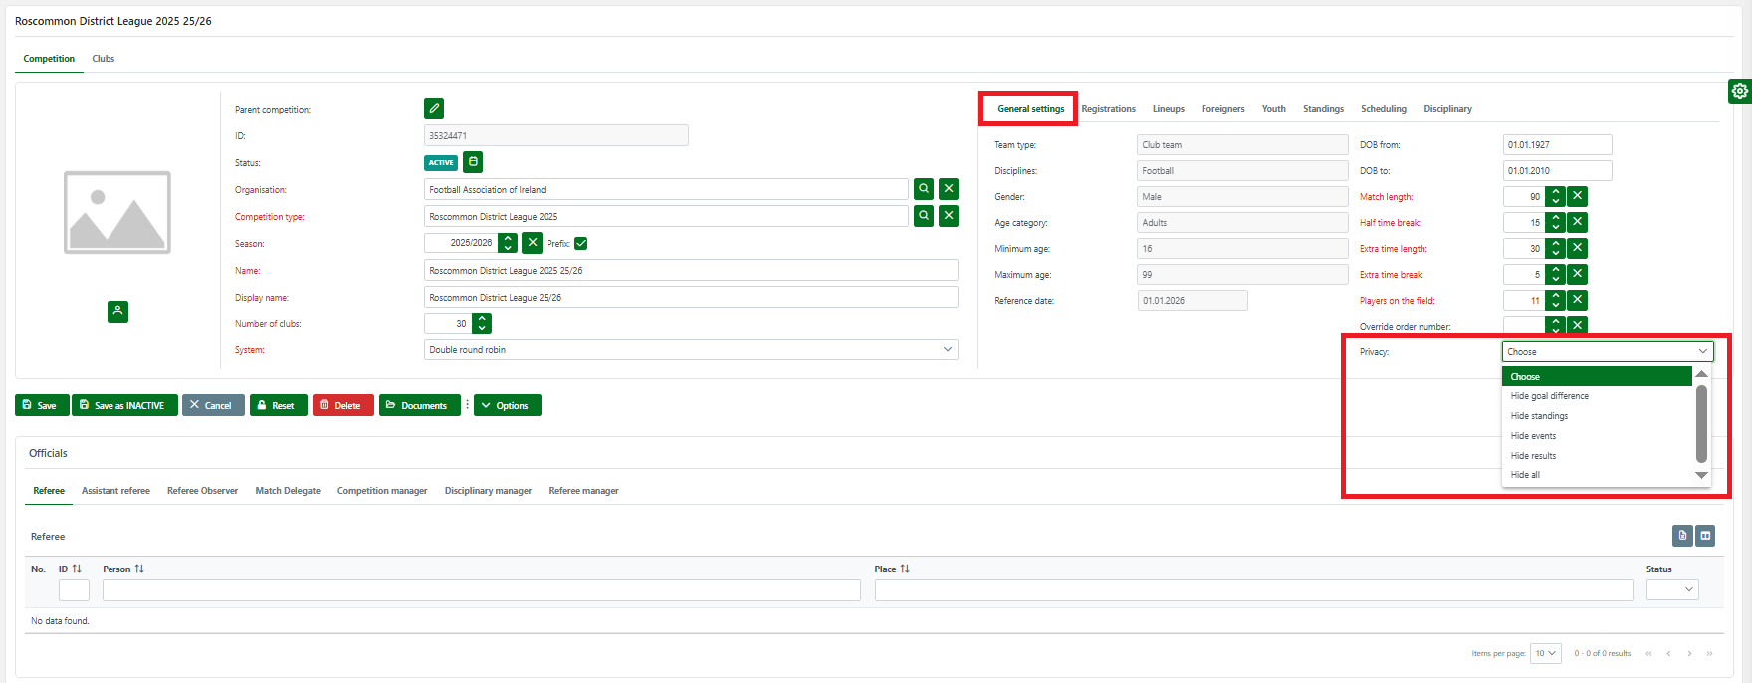The height and width of the screenshot is (683, 1752).
Task: Click the status change icon beside ACTIVE badge
Action: pos(473,162)
